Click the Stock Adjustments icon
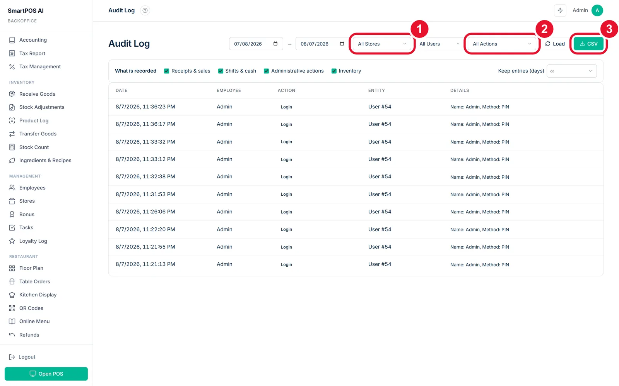The width and height of the screenshot is (619, 386). click(x=12, y=107)
